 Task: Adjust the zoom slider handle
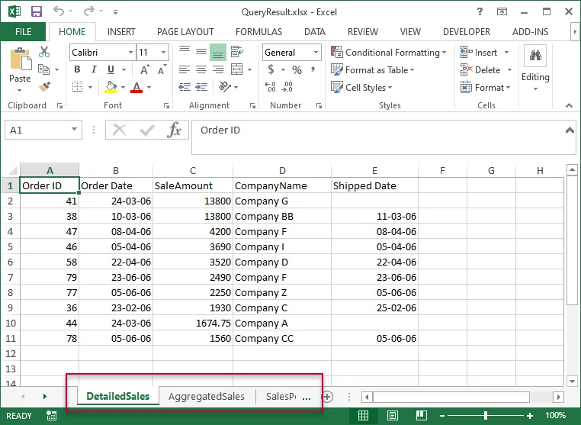[x=486, y=416]
